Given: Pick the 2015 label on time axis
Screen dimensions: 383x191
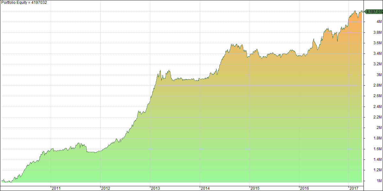Looking at the screenshot, I should point(255,188).
